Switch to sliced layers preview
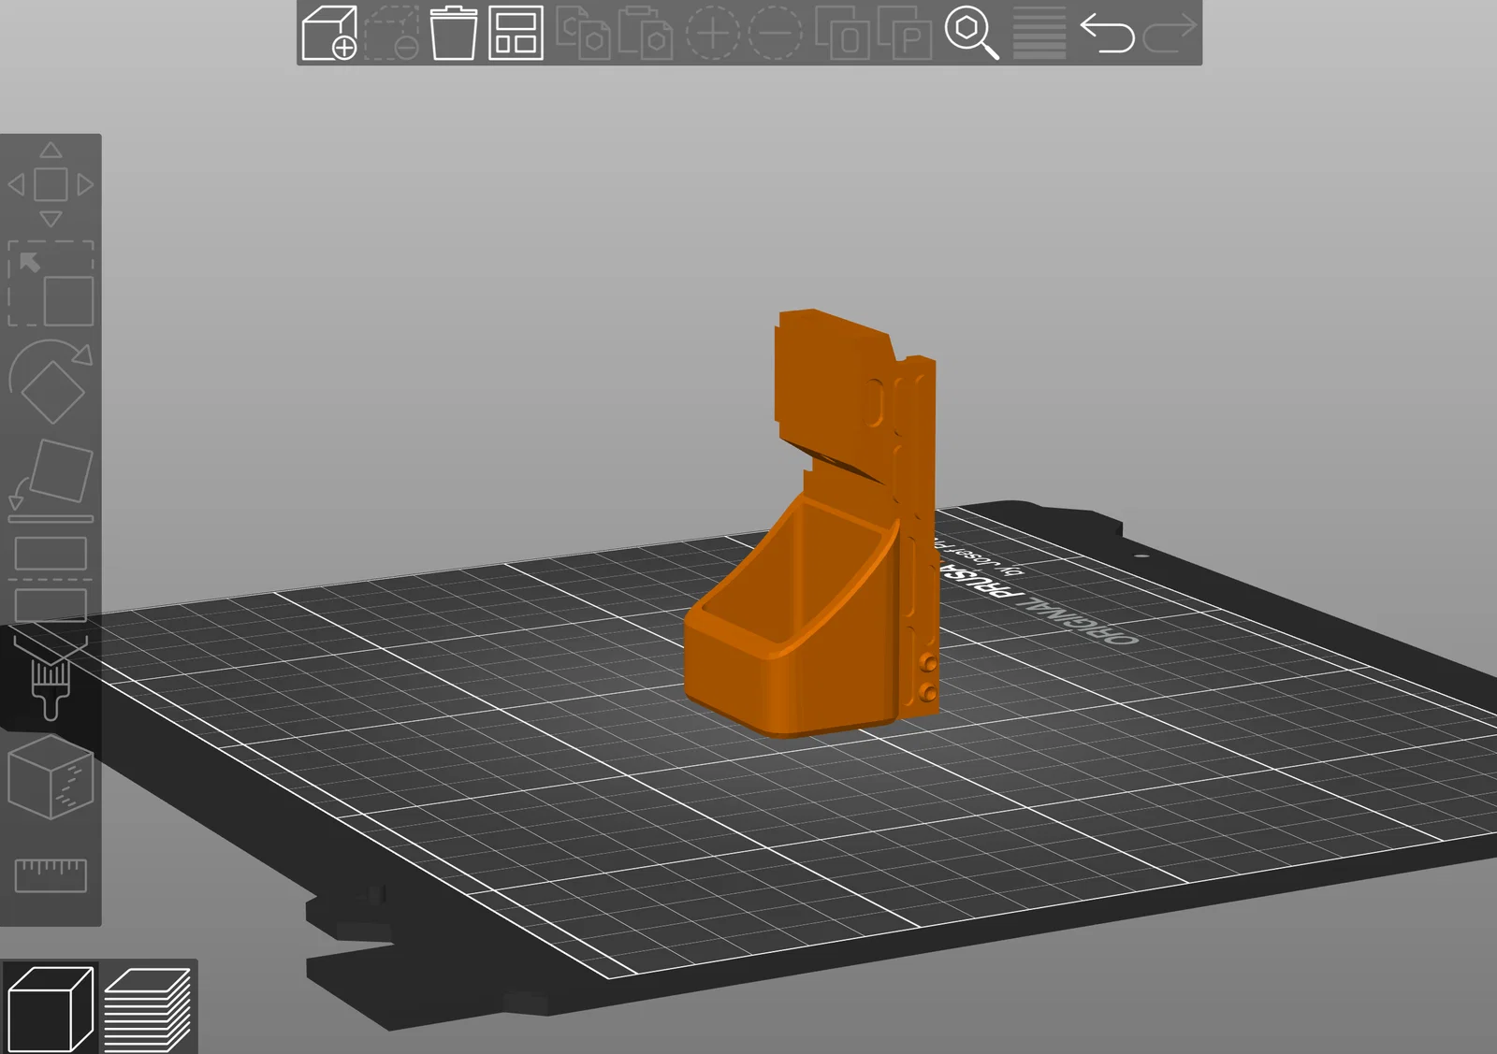Viewport: 1497px width, 1054px height. (148, 1008)
